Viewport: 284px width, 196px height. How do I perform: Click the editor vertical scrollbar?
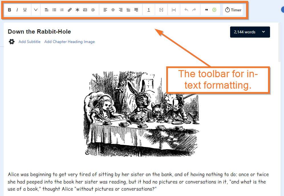279,42
